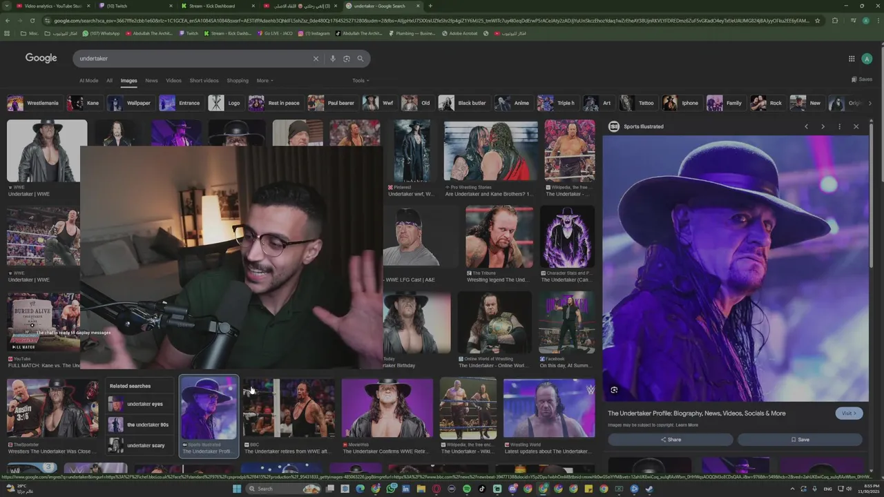884x497 pixels.
Task: Open the Learn More copyright link
Action: [x=687, y=425]
